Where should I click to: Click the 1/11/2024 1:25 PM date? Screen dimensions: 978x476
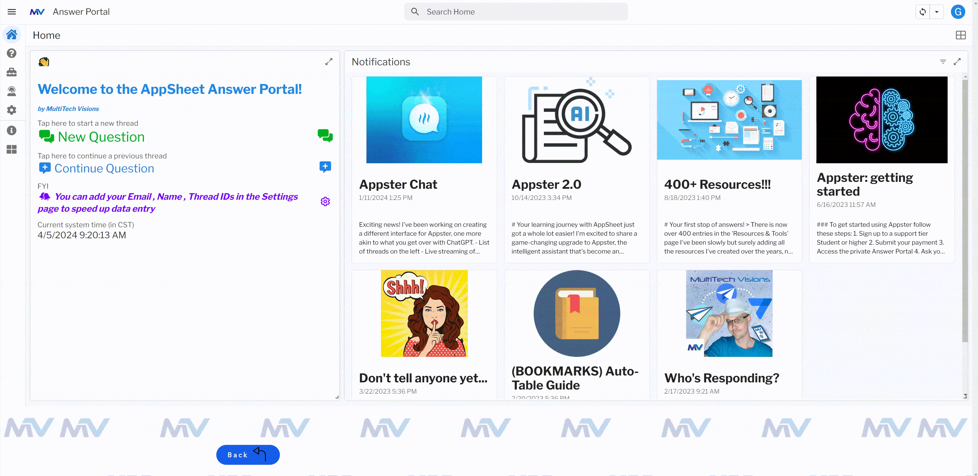tap(385, 198)
